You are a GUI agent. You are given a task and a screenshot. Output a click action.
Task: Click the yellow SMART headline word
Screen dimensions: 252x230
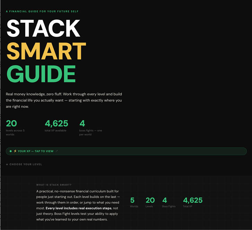[46, 51]
